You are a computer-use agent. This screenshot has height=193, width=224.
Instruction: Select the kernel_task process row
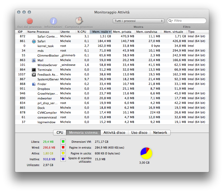112,46
